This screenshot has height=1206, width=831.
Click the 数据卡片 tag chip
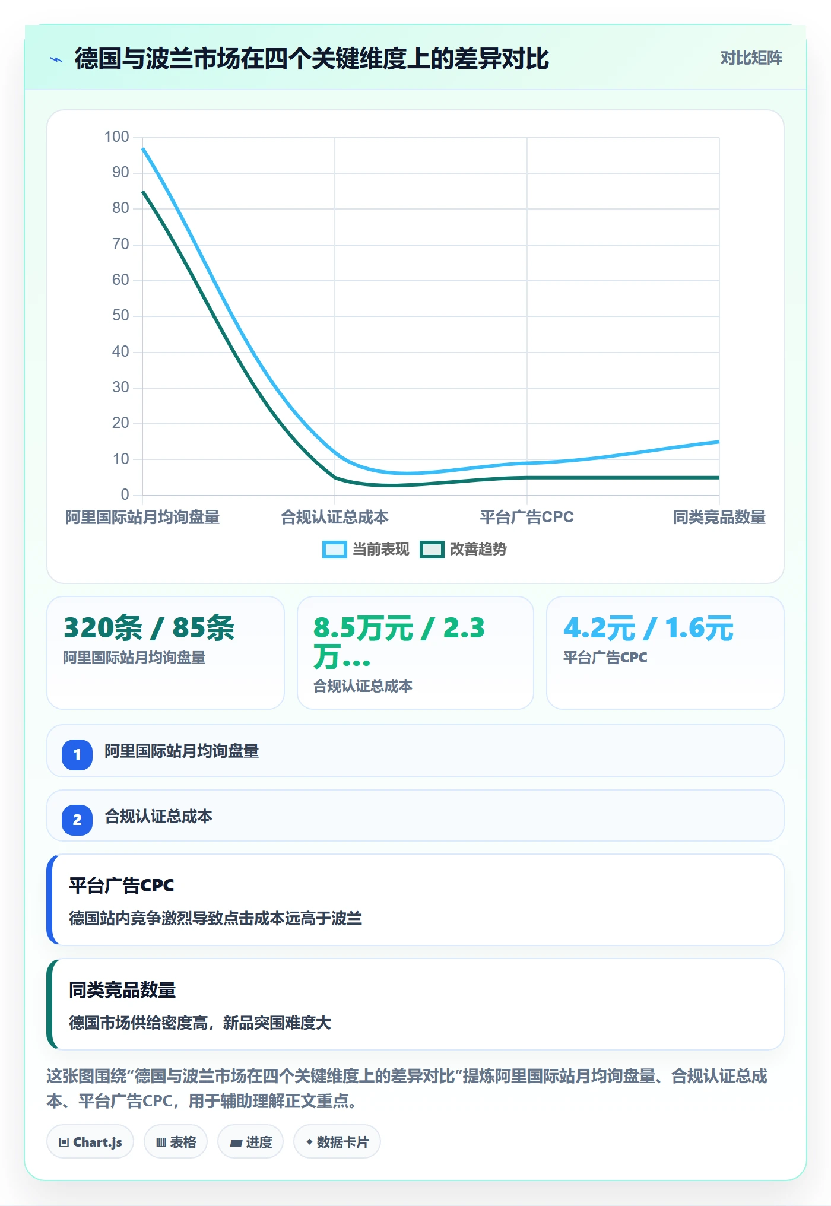(x=337, y=1142)
